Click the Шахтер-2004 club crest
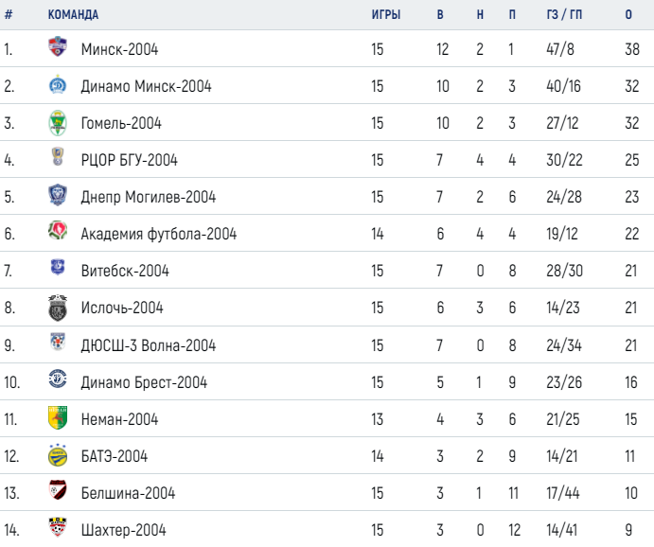 pyautogui.click(x=58, y=527)
